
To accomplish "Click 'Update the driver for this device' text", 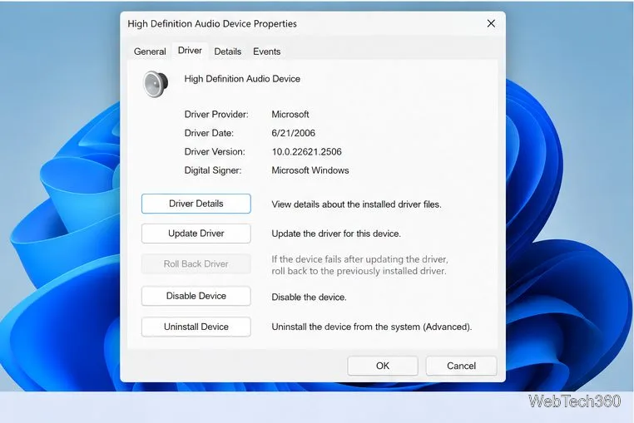I will [336, 234].
